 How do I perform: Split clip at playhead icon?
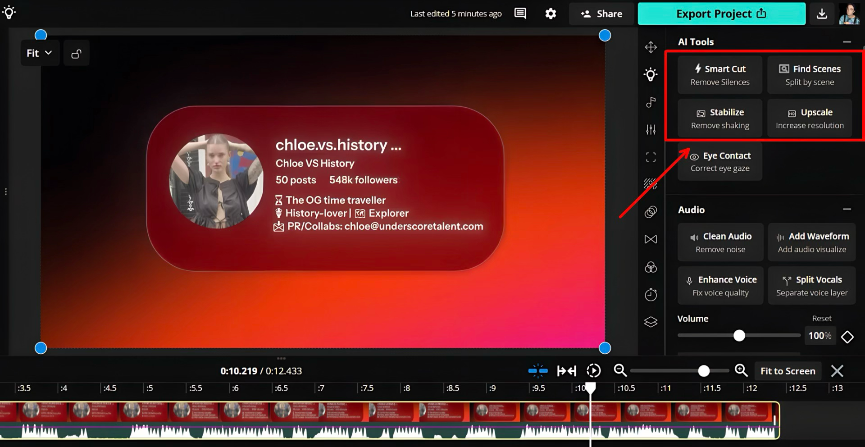(x=538, y=371)
